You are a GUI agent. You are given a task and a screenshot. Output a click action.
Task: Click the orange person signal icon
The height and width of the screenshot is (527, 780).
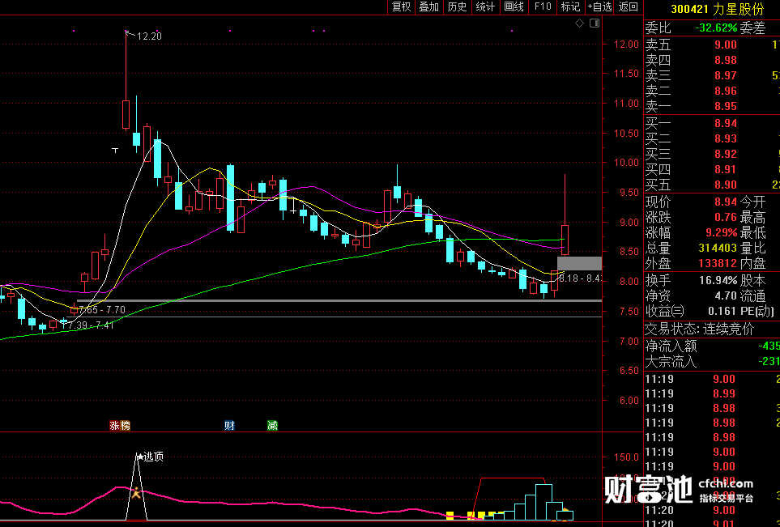pos(135,493)
